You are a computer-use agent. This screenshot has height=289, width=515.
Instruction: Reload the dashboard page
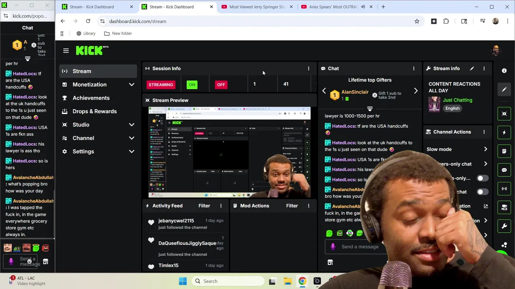(88, 21)
